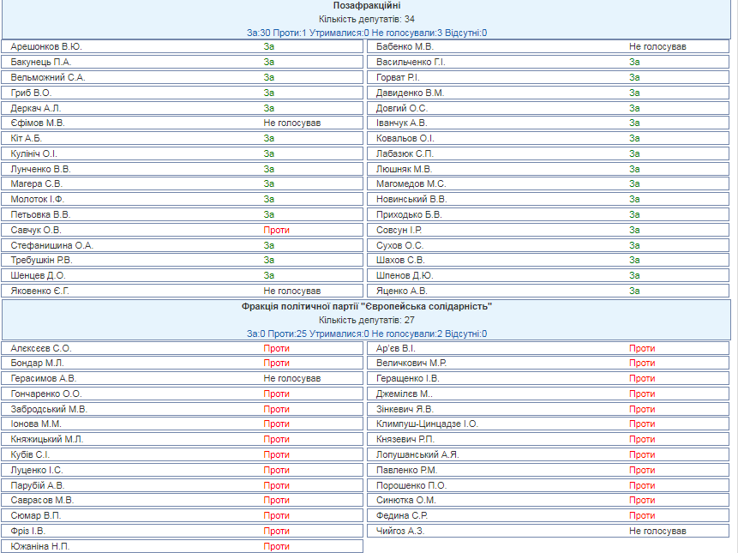
Task: Click the name Климпуш-Цинцадзе І.О.
Action: 427,424
